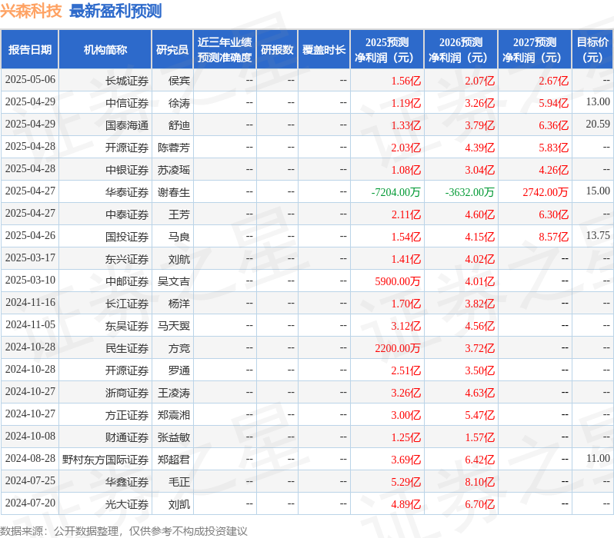Screen dimensions: 614x538
Task: Click the 2.03亿 profit value
Action: [406, 148]
